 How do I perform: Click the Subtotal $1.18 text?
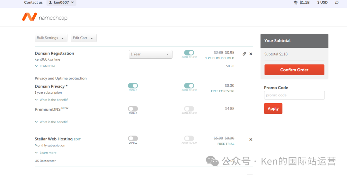(x=276, y=54)
